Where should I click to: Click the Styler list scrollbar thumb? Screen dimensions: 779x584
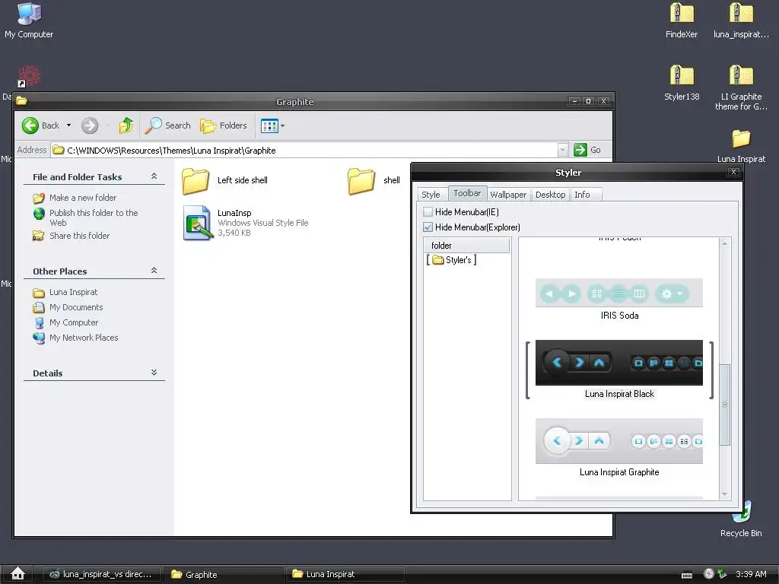click(x=725, y=405)
